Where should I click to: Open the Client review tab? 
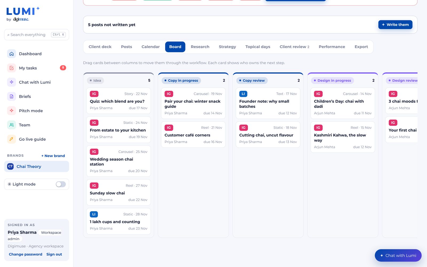(x=294, y=47)
